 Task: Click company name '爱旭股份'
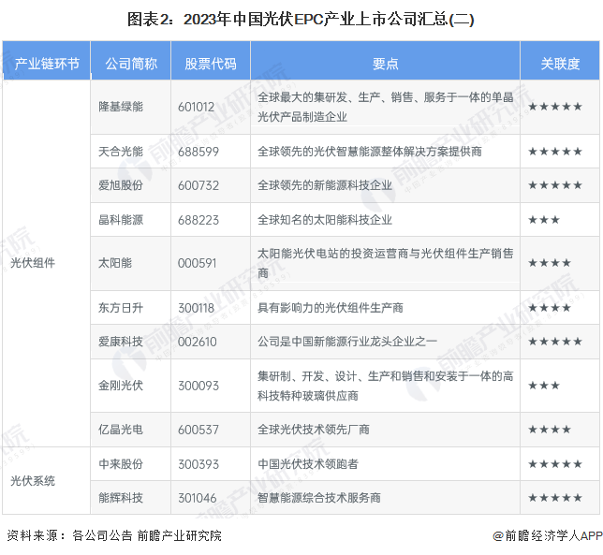coord(121,185)
